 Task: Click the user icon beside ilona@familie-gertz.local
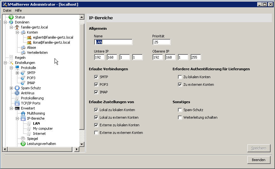[x=29, y=42]
